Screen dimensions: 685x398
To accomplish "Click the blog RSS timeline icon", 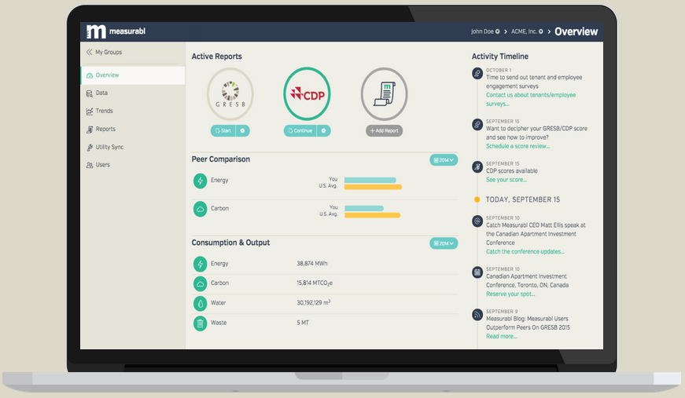I will point(477,314).
